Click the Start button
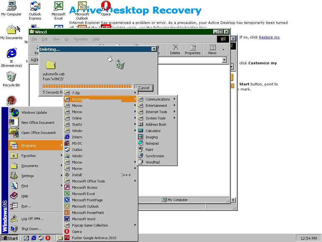 point(10,238)
